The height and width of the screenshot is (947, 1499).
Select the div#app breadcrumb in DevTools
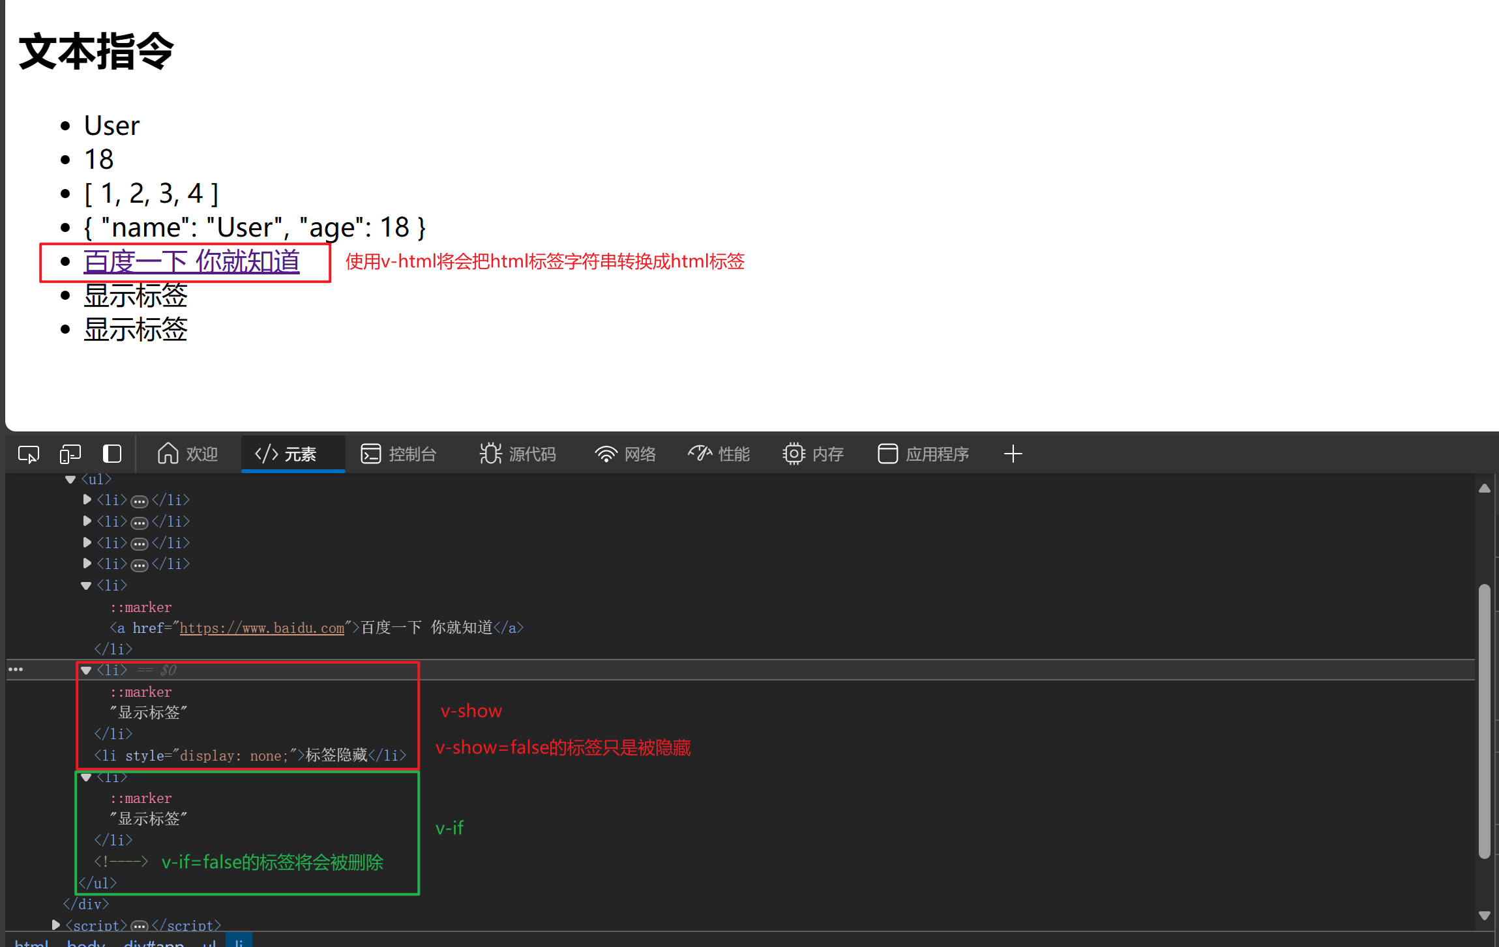154,942
